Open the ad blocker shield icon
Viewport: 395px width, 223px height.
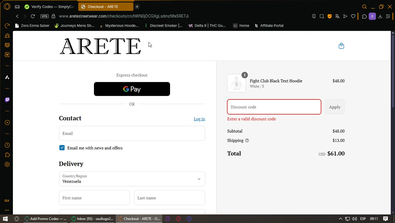point(329,16)
